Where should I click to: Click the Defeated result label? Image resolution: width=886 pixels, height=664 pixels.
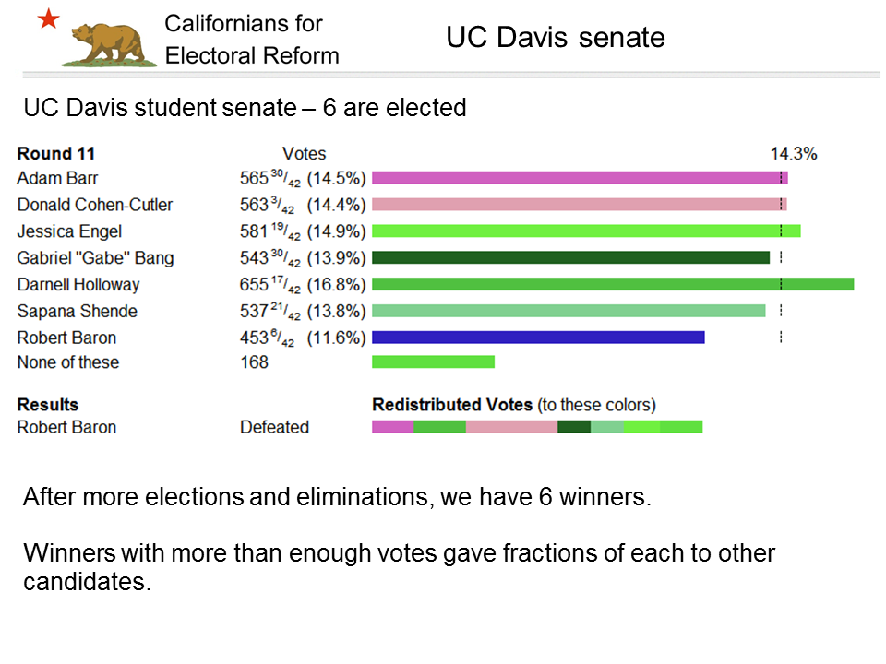tap(275, 427)
